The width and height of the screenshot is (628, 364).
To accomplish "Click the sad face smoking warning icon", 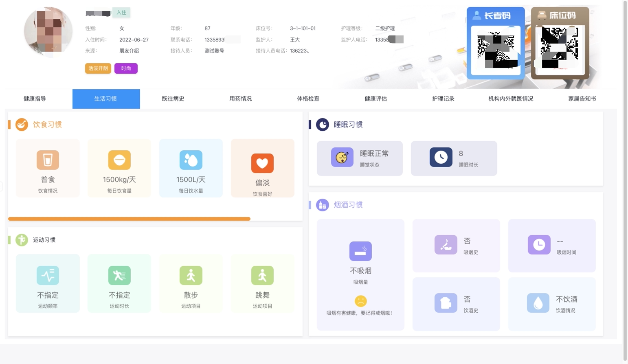I will (x=360, y=301).
